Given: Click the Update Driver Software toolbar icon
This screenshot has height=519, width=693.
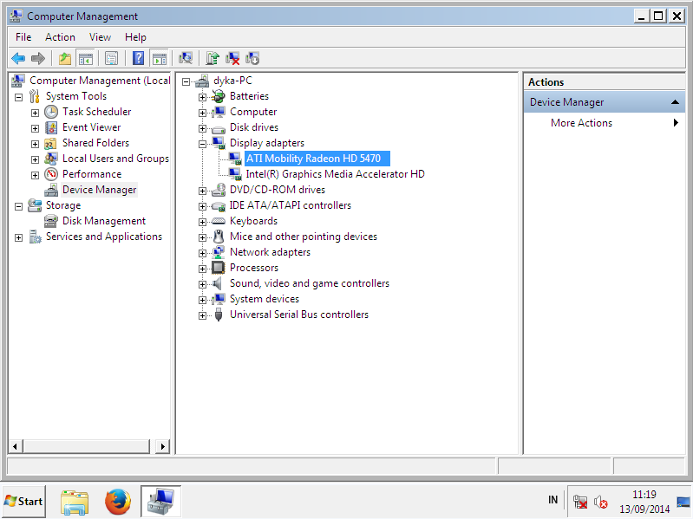Looking at the screenshot, I should [x=212, y=58].
